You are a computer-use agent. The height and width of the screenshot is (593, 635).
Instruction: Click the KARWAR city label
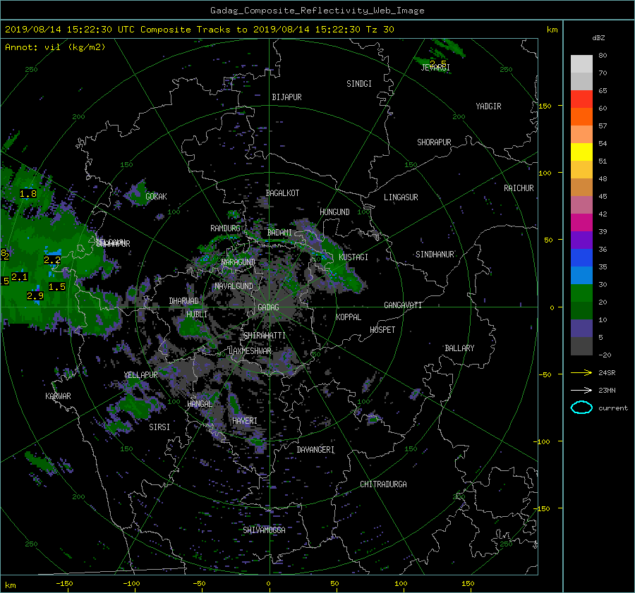[58, 396]
